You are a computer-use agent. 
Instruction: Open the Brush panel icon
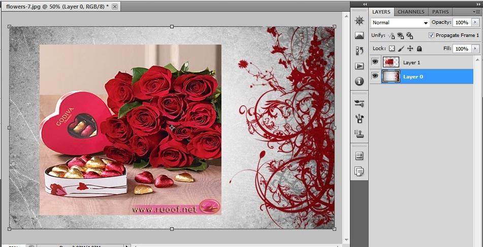pos(360,103)
